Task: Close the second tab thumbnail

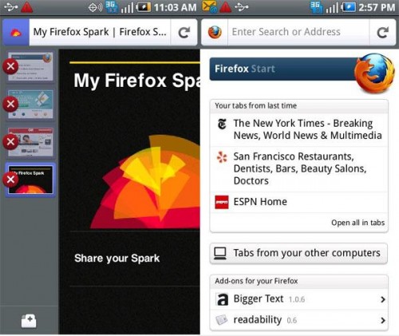Action: [10, 104]
